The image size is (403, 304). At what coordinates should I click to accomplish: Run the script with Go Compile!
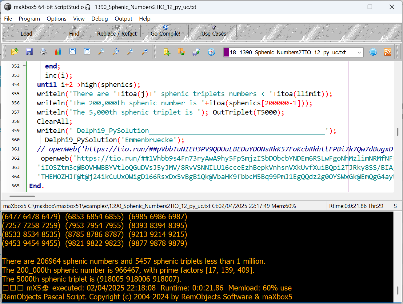[166, 31]
